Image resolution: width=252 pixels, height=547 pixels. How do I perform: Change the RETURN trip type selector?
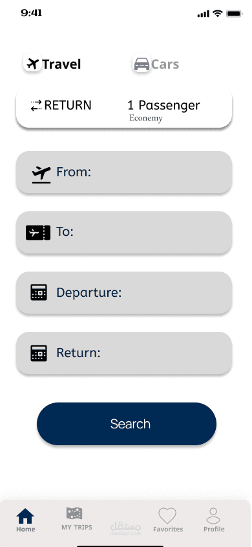point(61,106)
